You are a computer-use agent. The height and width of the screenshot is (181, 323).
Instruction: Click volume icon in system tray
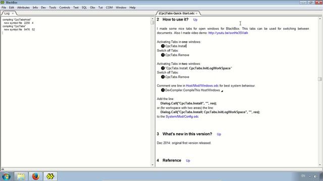[x=315, y=176]
